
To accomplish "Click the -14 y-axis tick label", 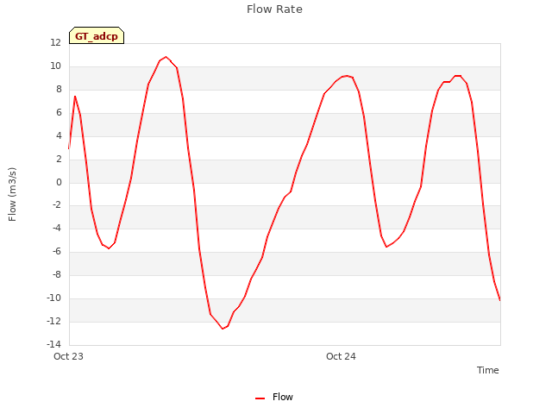I will 53,344.
